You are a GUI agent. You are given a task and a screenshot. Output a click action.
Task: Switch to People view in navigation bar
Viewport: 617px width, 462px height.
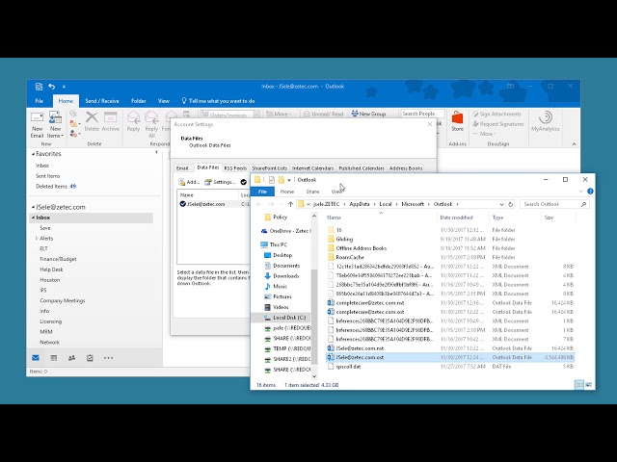71,358
